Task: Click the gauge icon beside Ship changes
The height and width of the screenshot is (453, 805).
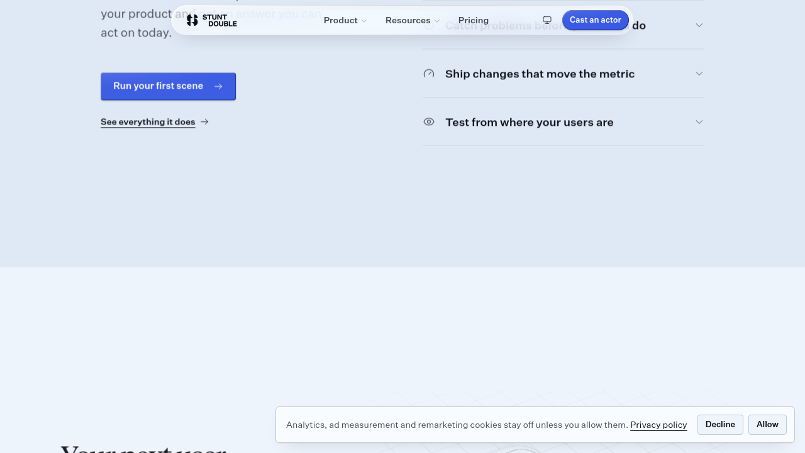Action: tap(429, 74)
